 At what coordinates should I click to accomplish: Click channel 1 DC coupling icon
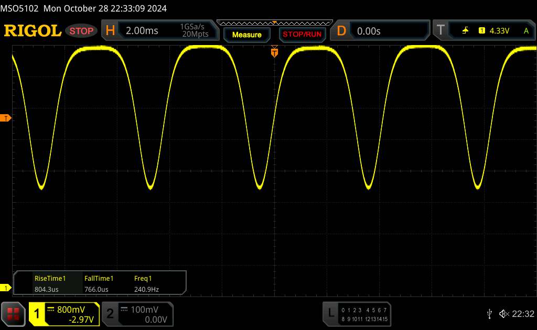click(x=51, y=310)
